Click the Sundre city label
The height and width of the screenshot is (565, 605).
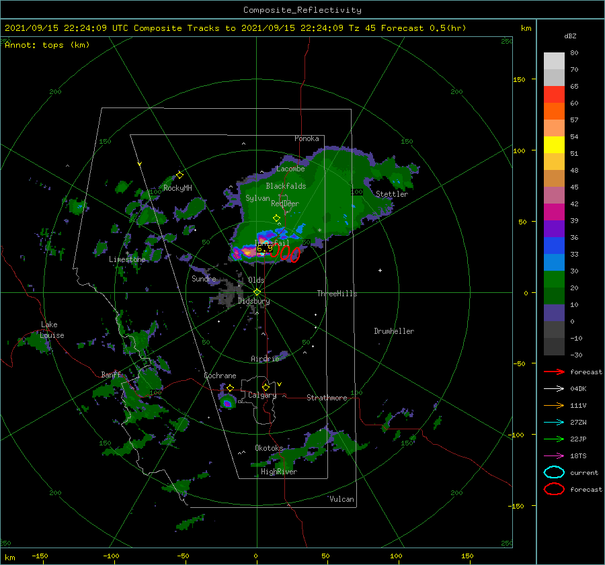pos(204,278)
